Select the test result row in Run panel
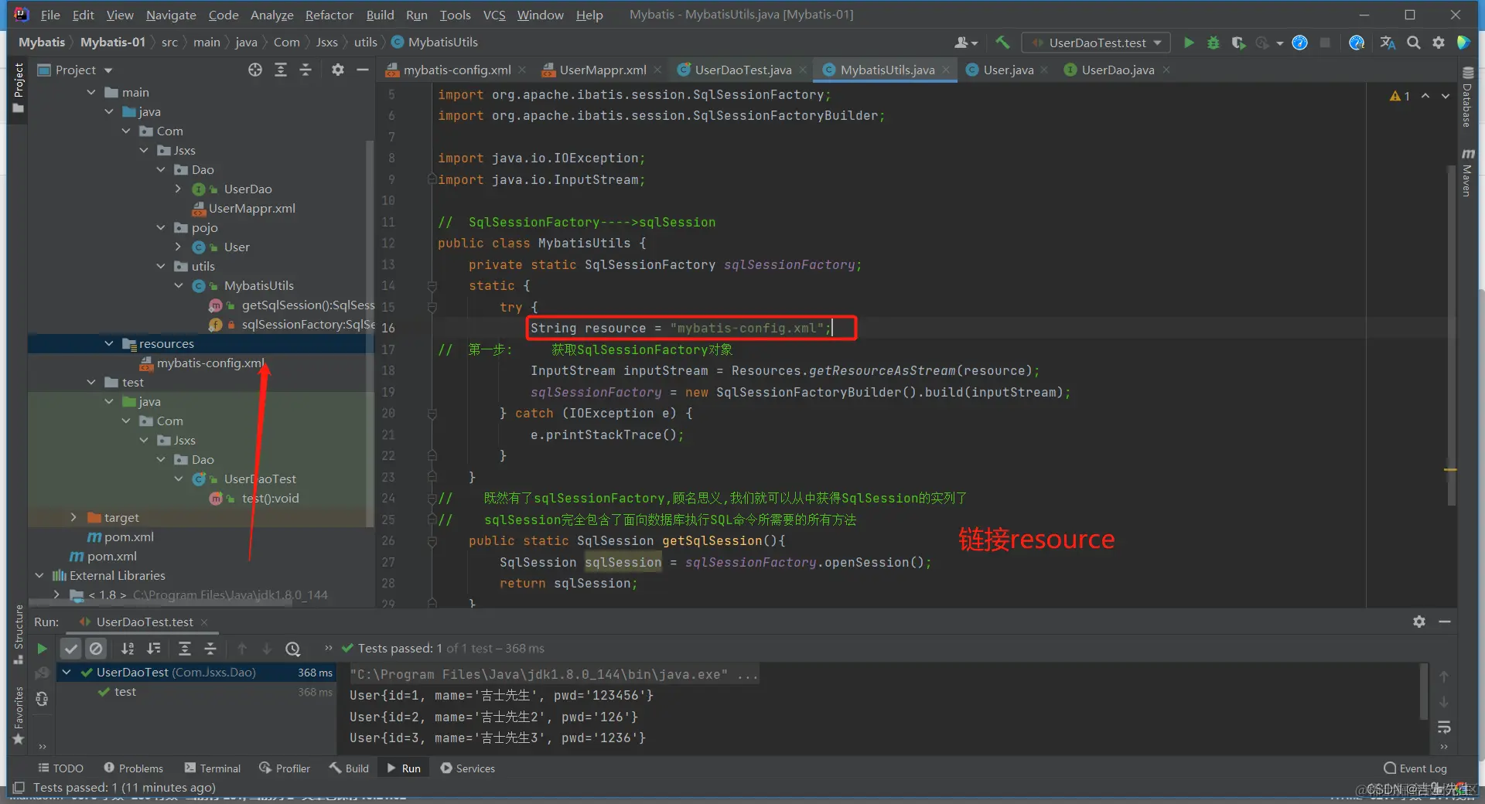This screenshot has height=804, width=1485. click(x=197, y=692)
